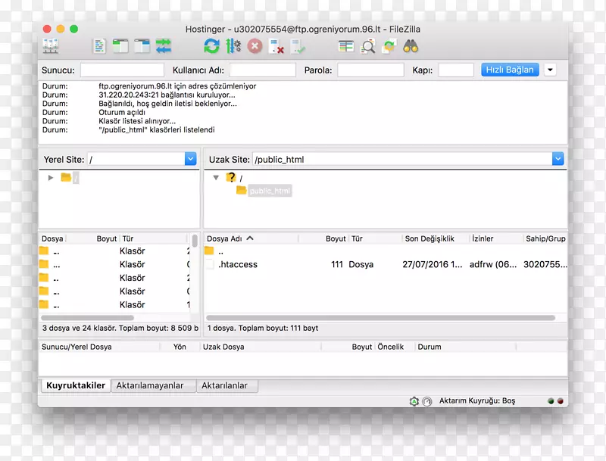This screenshot has height=461, width=606.
Task: Expand the Yerel Site path dropdown
Action: tap(190, 159)
